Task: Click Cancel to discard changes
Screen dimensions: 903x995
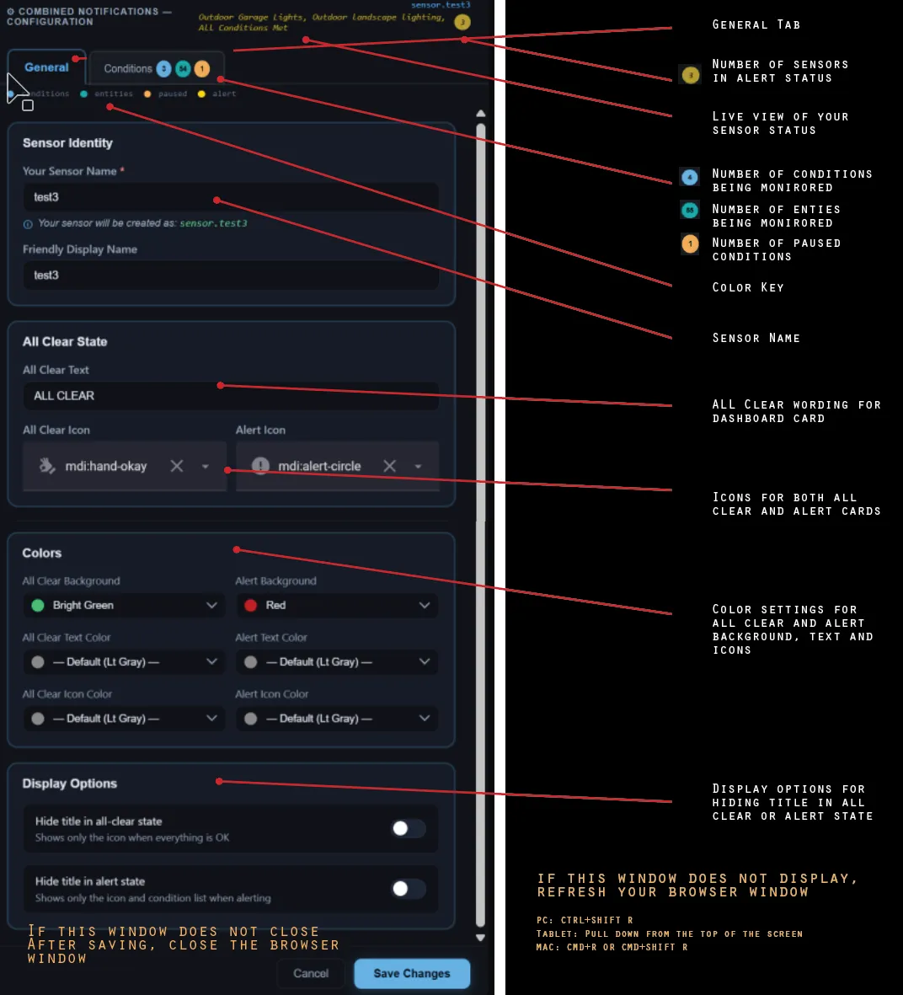Action: click(311, 973)
